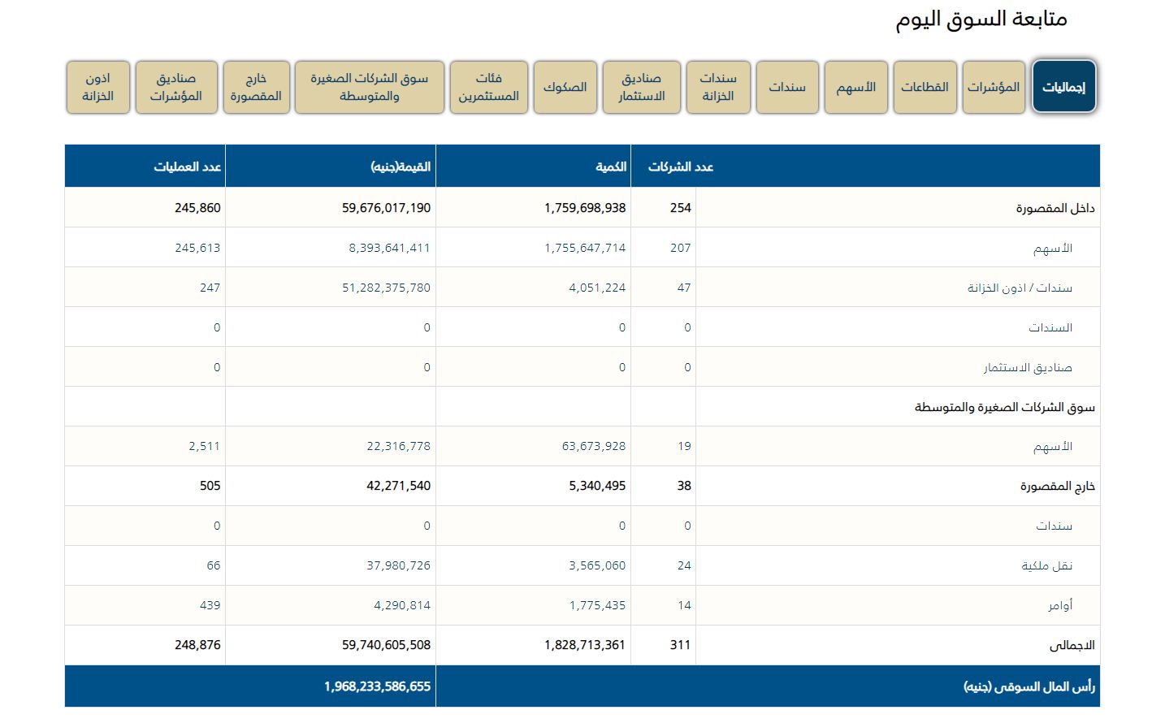
Task: Select the إجماليات tab
Action: [1063, 87]
